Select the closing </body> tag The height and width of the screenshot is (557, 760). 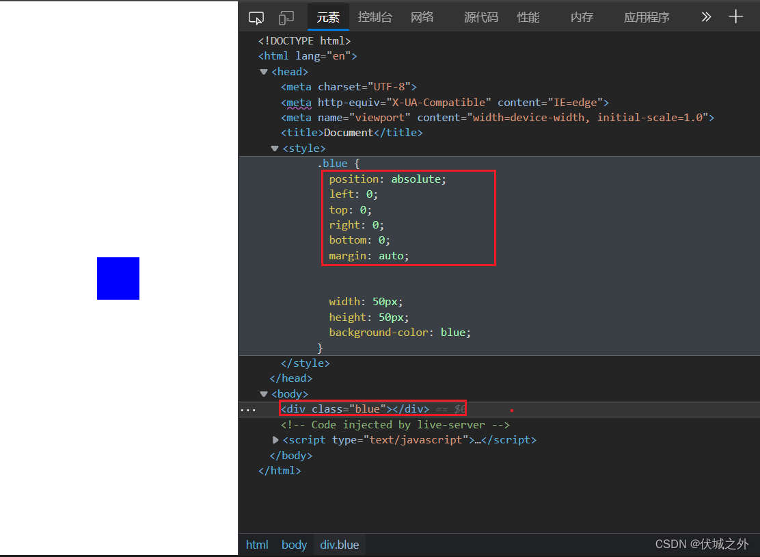click(291, 456)
